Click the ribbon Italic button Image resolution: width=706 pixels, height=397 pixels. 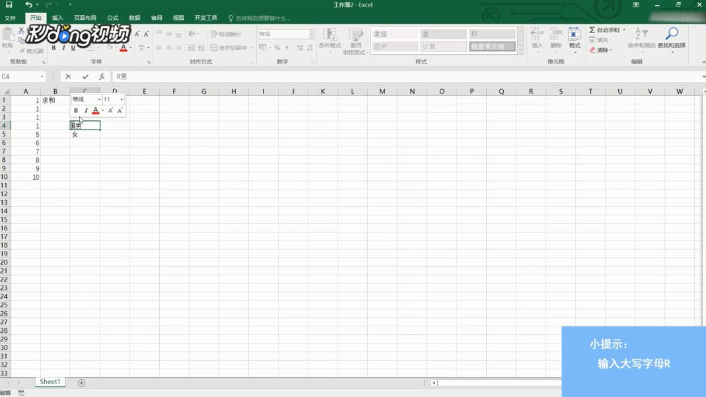point(63,48)
